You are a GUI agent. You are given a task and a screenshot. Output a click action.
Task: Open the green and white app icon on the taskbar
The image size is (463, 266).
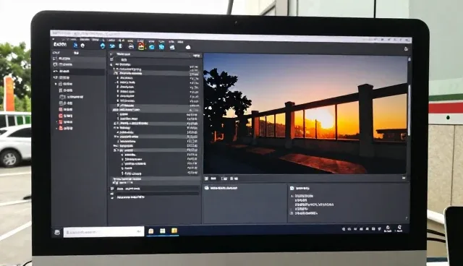pyautogui.click(x=162, y=231)
